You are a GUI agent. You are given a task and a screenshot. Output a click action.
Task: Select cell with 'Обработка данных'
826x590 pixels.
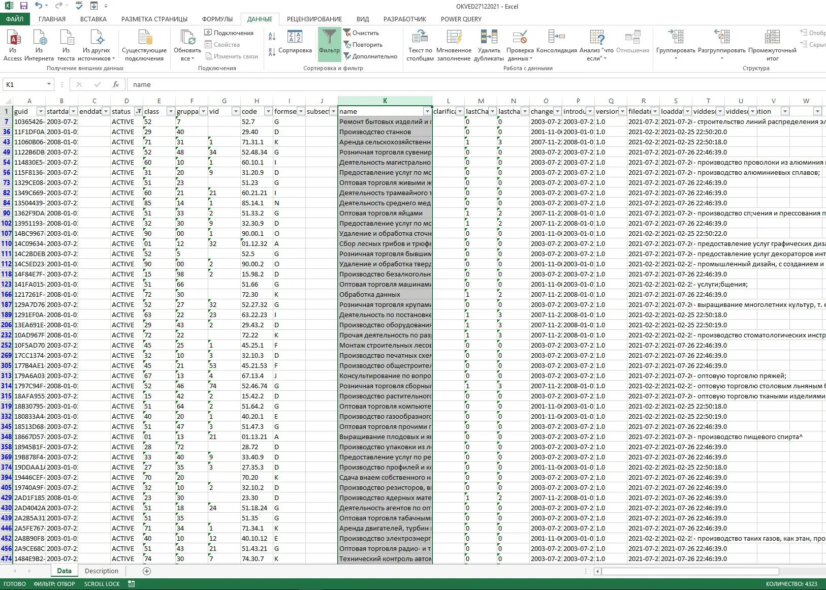click(385, 294)
